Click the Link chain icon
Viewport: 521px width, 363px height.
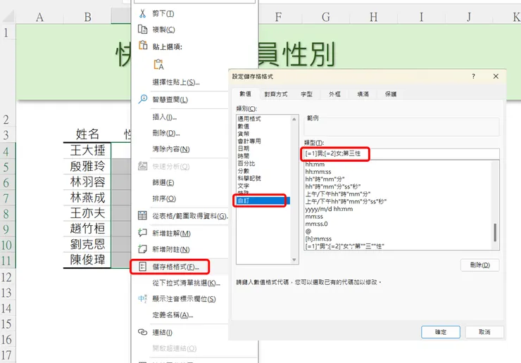point(142,332)
